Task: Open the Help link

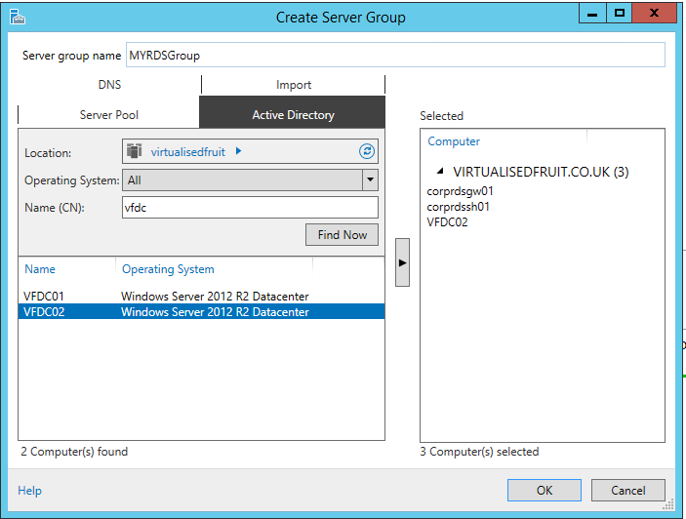Action: coord(30,491)
